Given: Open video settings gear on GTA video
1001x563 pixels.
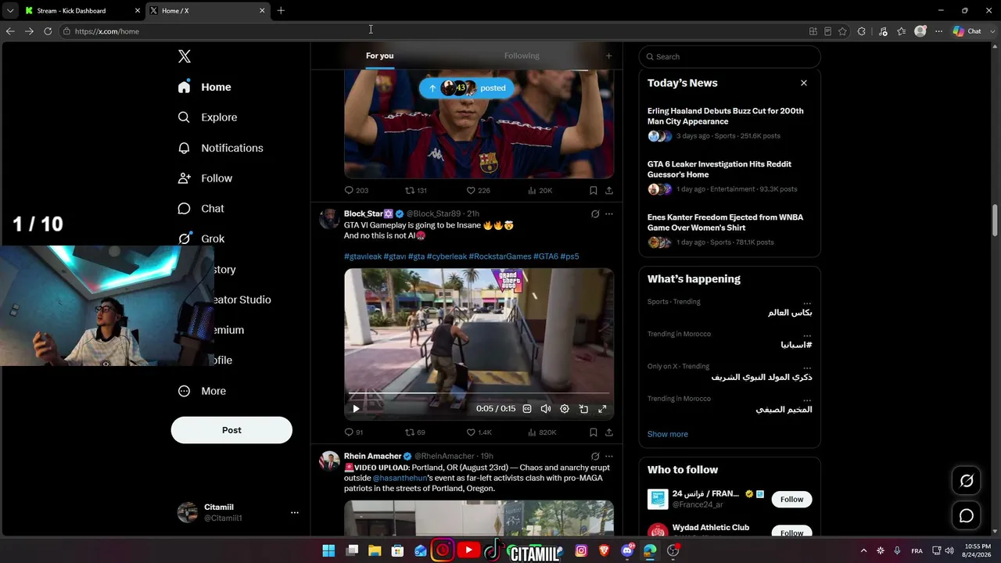Looking at the screenshot, I should [x=565, y=409].
